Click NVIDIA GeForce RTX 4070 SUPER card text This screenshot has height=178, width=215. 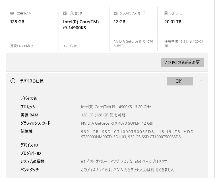pos(133,43)
